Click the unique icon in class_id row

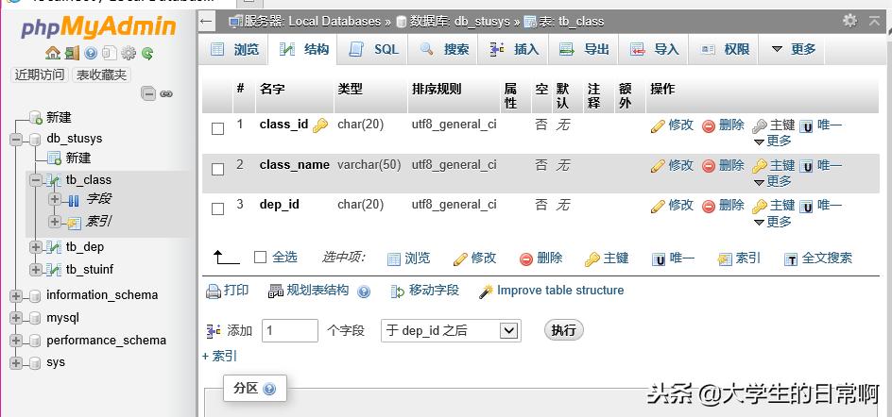(x=806, y=126)
